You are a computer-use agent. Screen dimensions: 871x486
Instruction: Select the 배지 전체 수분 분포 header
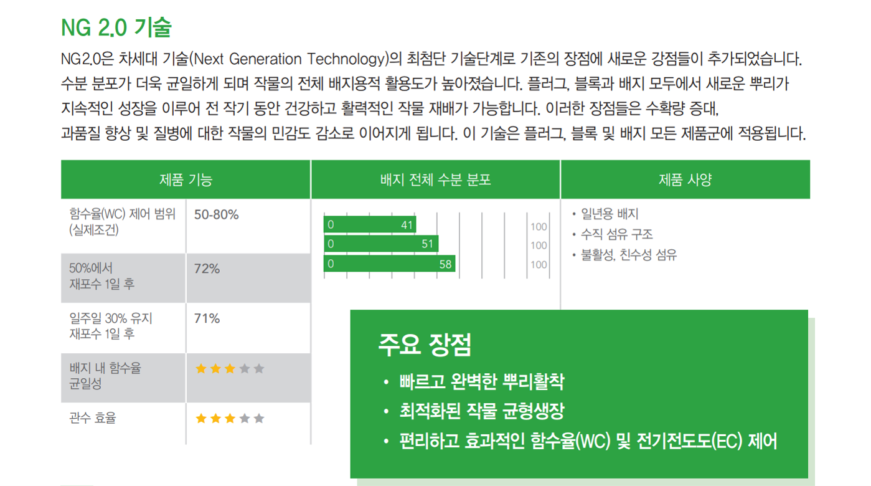click(x=436, y=180)
